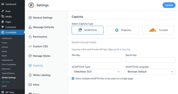Select Turnstile as the captcha type
178x94 pixels.
158,30
